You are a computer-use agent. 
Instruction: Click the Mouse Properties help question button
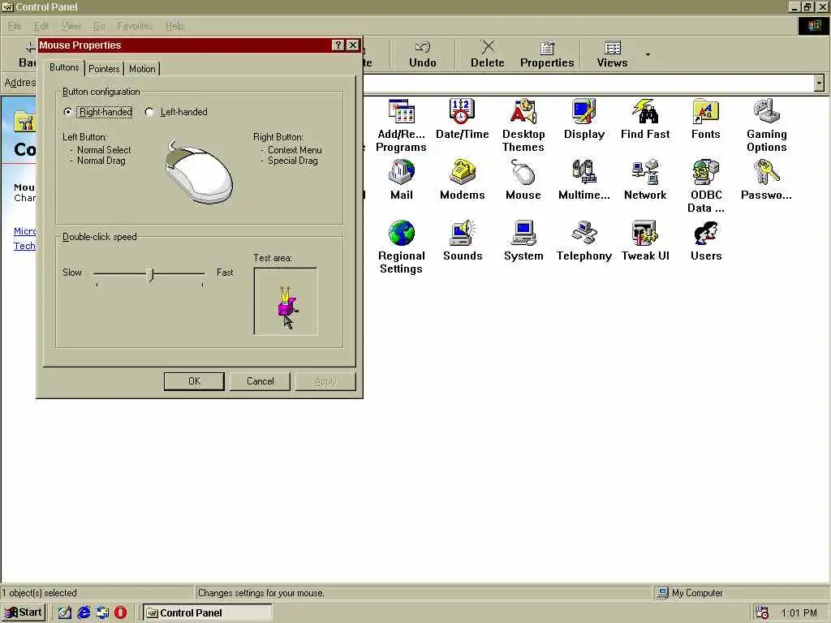(338, 45)
